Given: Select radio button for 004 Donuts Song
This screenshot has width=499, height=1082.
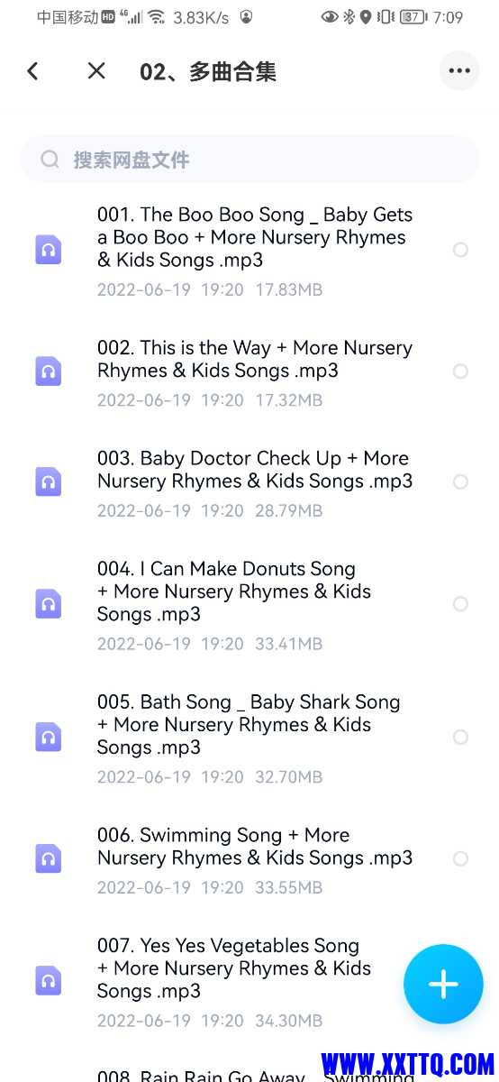Looking at the screenshot, I should coord(460,604).
